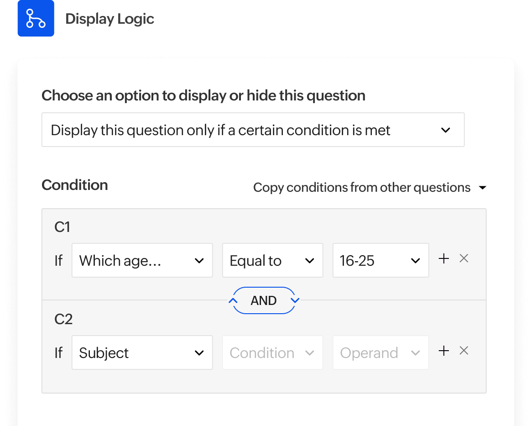532x426 pixels.
Task: Open the display or hide option dropdown
Action: [253, 130]
